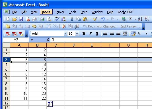Image resolution: width=152 pixels, height=109 pixels.
Task: Select column C header
Action: (x=56, y=45)
